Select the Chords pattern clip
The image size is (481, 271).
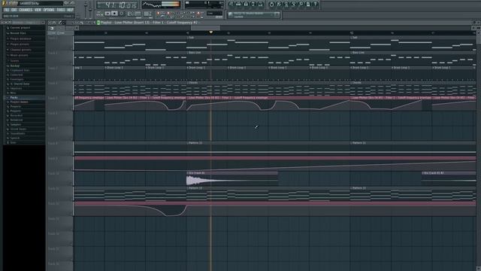click(x=268, y=88)
